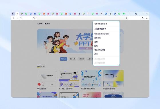Open the dark blue oval template in bottom row
The height and width of the screenshot is (109, 160).
coord(113,94)
